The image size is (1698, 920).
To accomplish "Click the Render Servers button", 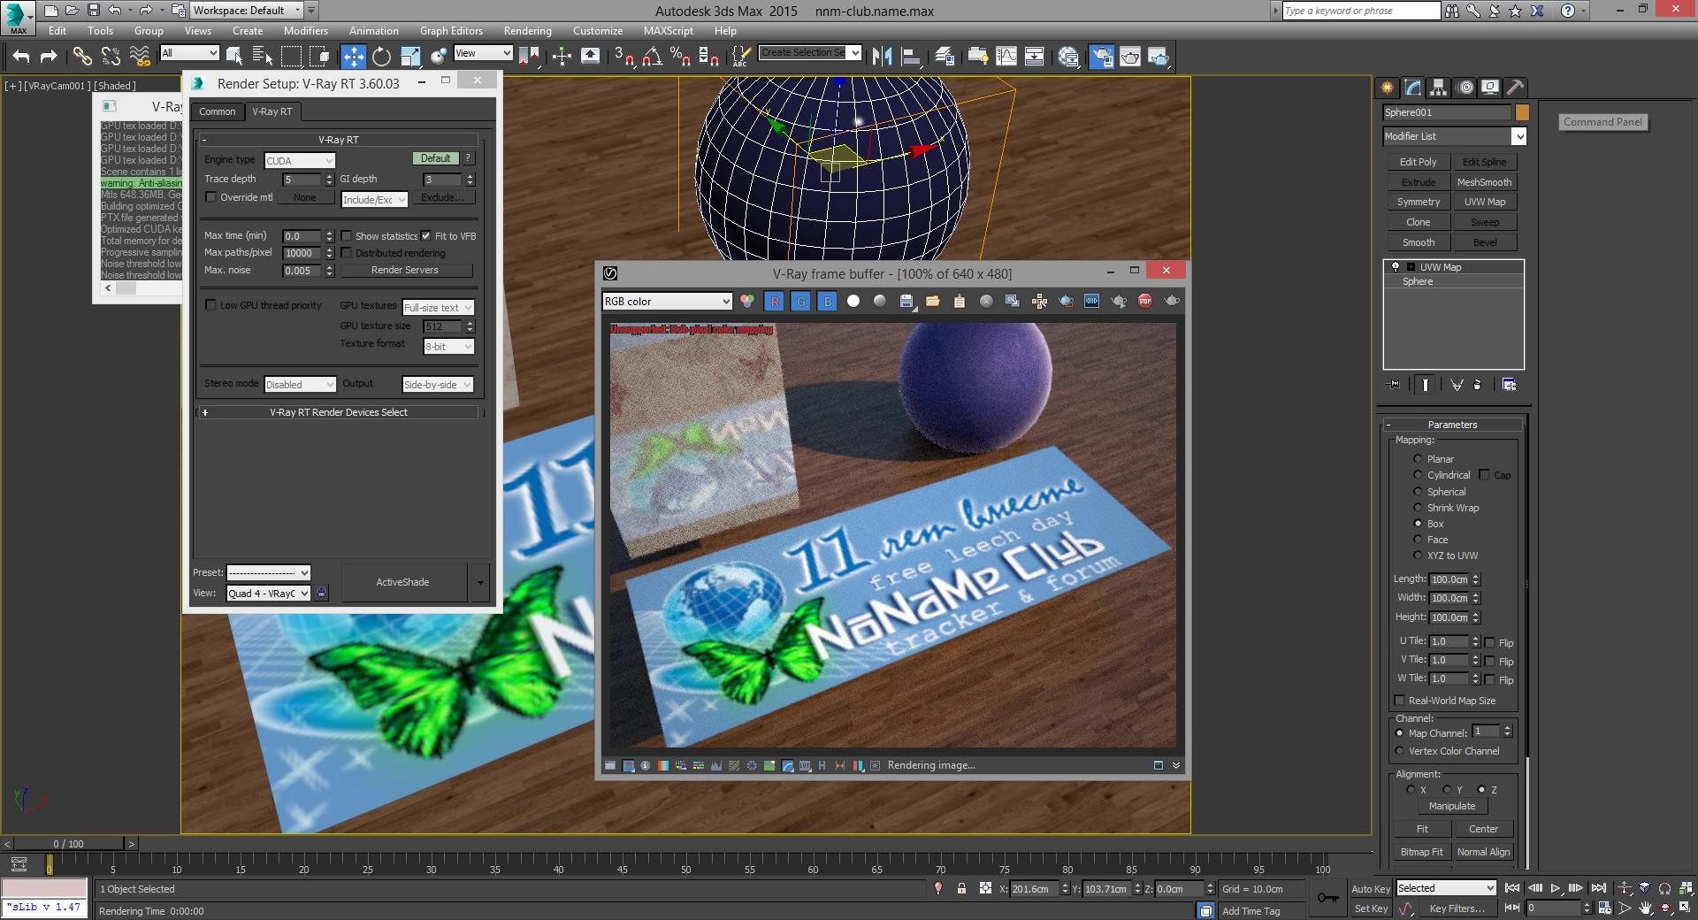I will (x=405, y=270).
